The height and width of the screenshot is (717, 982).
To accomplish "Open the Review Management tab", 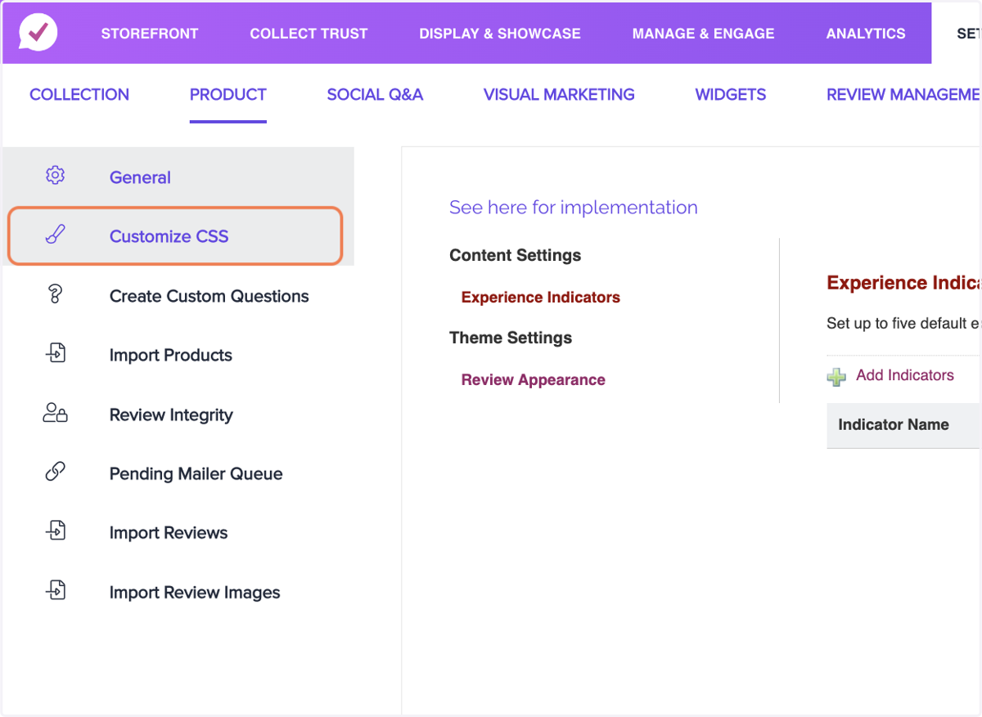I will pyautogui.click(x=903, y=95).
